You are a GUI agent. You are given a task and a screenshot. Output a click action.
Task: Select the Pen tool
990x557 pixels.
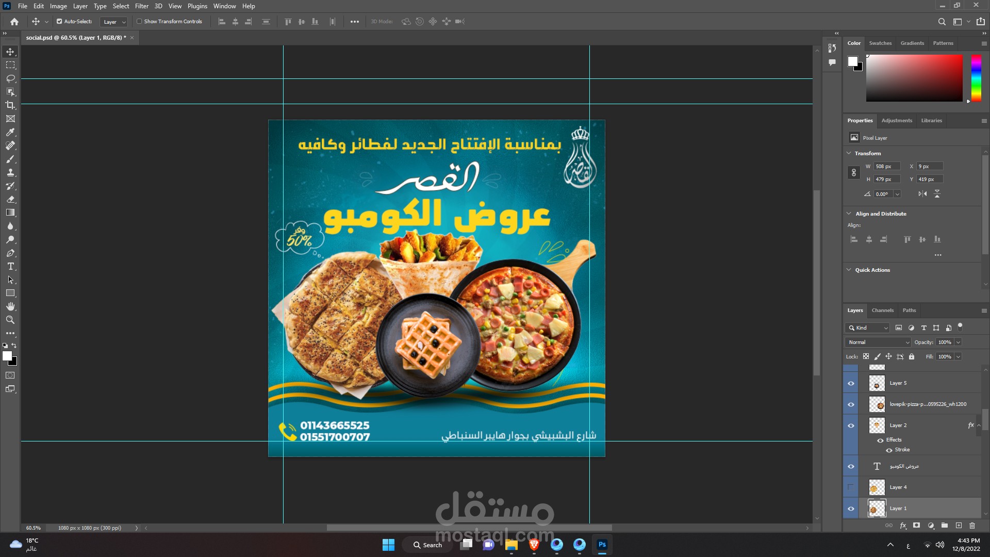[x=10, y=253]
